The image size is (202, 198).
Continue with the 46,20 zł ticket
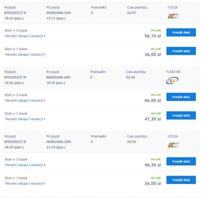pyautogui.click(x=181, y=161)
